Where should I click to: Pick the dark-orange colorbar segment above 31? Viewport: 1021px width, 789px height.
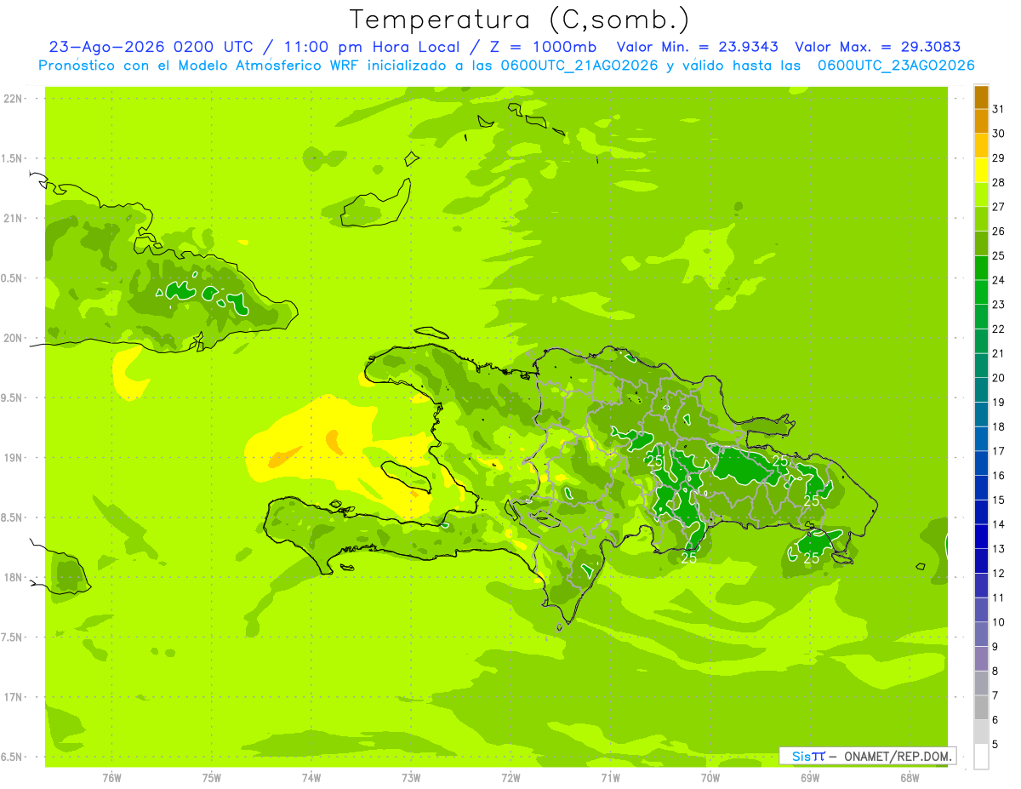(981, 97)
